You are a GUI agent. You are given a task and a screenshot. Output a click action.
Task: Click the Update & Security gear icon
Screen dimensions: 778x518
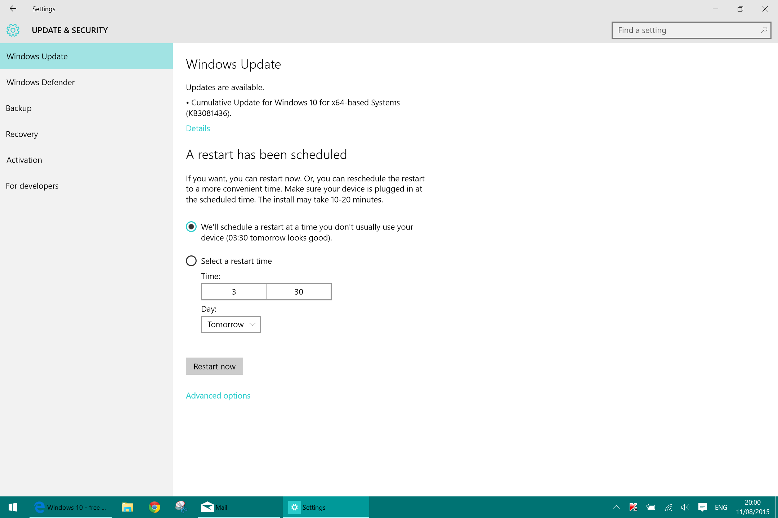pyautogui.click(x=13, y=30)
